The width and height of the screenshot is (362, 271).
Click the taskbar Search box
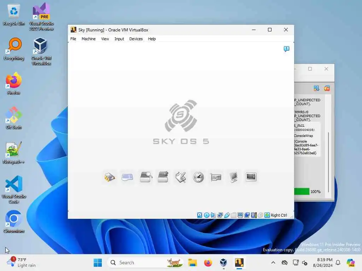(145, 263)
